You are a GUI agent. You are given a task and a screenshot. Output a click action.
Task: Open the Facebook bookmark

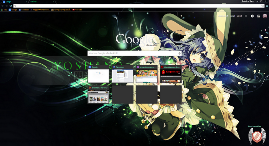click(x=24, y=10)
